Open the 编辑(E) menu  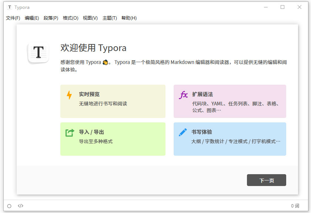click(x=32, y=18)
